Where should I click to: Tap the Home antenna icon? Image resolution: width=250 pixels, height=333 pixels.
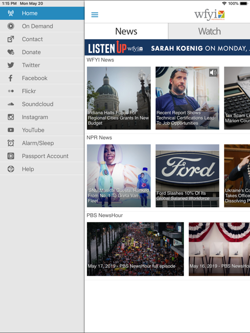pyautogui.click(x=10, y=13)
